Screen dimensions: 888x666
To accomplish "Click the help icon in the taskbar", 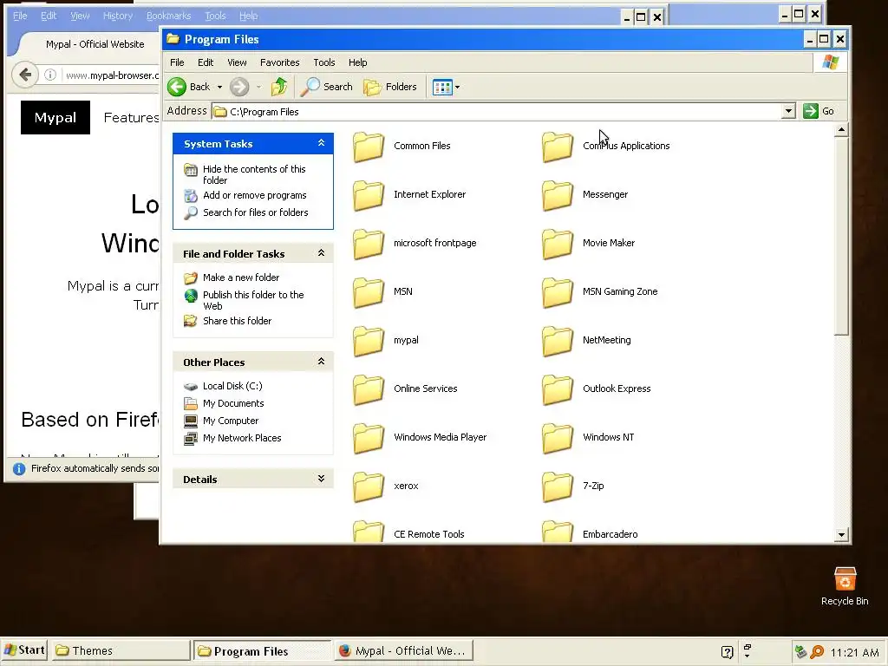I will pyautogui.click(x=728, y=652).
